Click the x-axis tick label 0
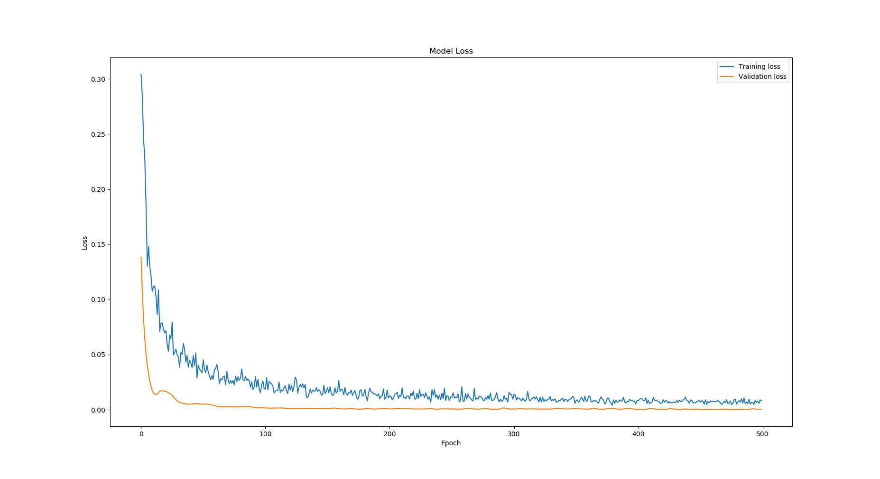 click(x=141, y=434)
